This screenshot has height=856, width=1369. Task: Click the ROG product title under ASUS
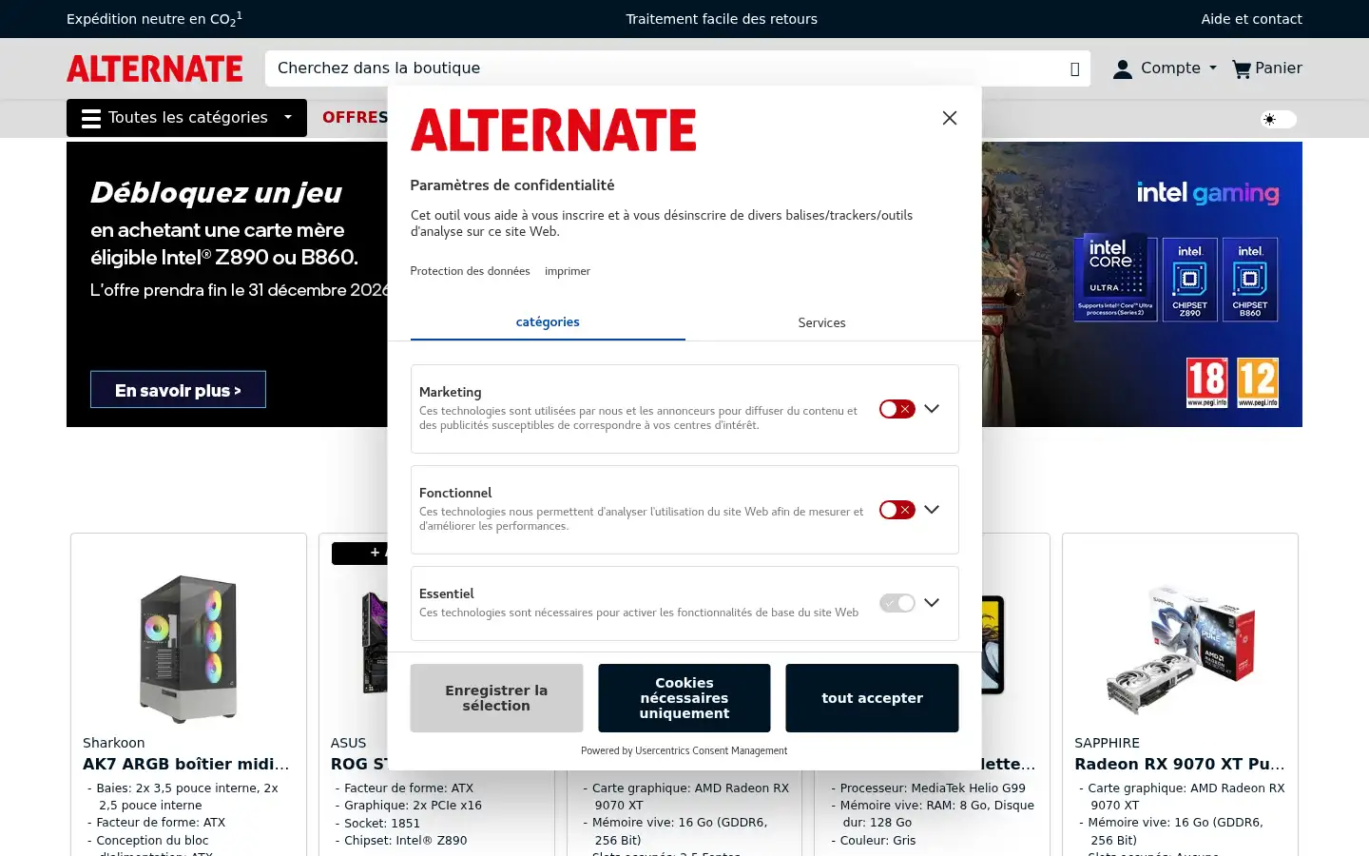pos(359,764)
